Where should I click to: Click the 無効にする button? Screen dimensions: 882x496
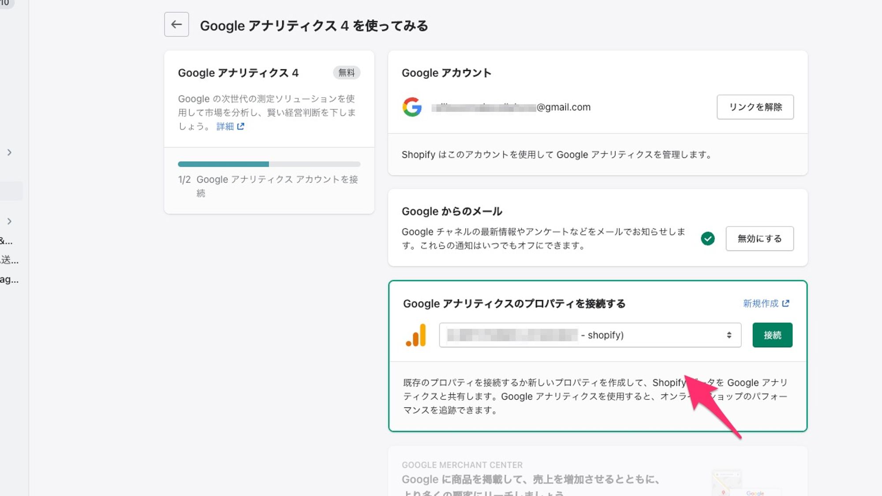pyautogui.click(x=759, y=239)
